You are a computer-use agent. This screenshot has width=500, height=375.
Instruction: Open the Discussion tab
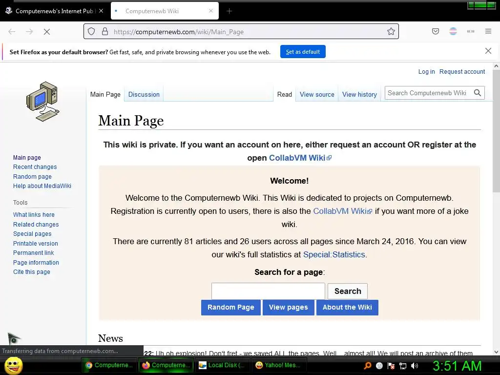[144, 94]
